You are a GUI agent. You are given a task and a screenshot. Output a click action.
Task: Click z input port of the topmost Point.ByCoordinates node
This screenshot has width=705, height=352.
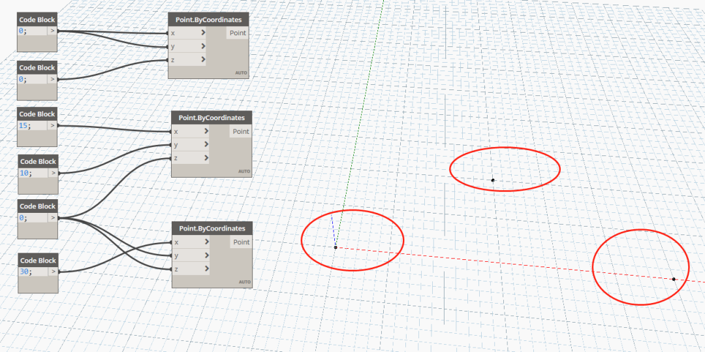coord(187,59)
